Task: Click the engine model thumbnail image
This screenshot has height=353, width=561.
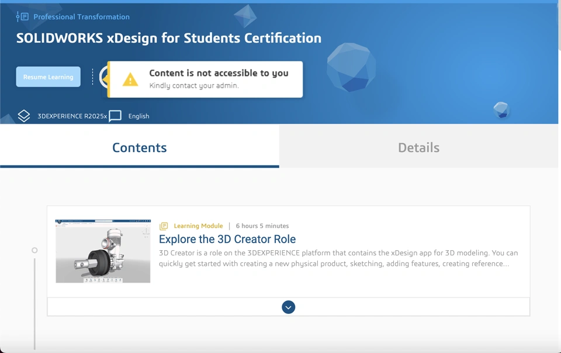Action: coord(103,251)
